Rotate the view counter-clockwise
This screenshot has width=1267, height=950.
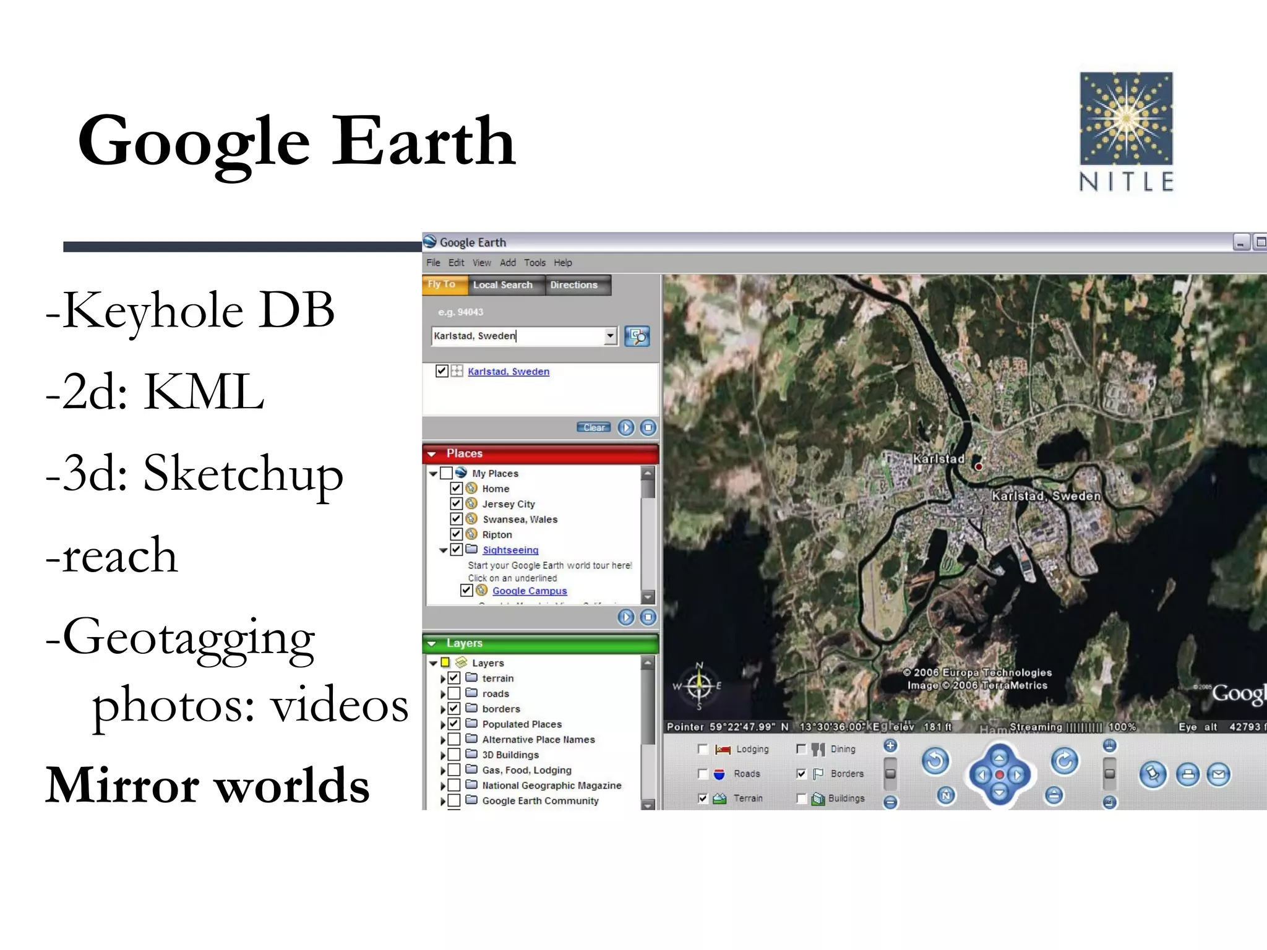935,761
